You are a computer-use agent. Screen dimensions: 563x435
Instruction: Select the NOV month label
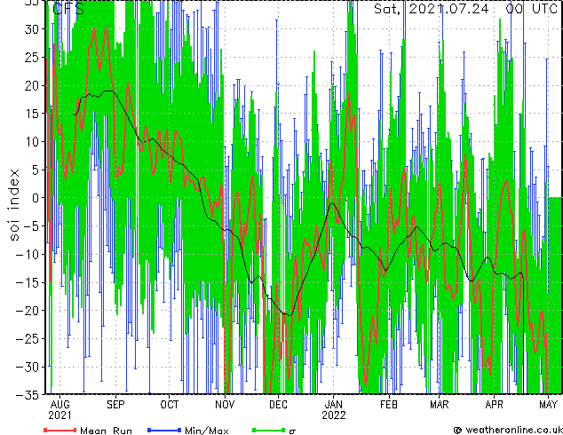(225, 403)
